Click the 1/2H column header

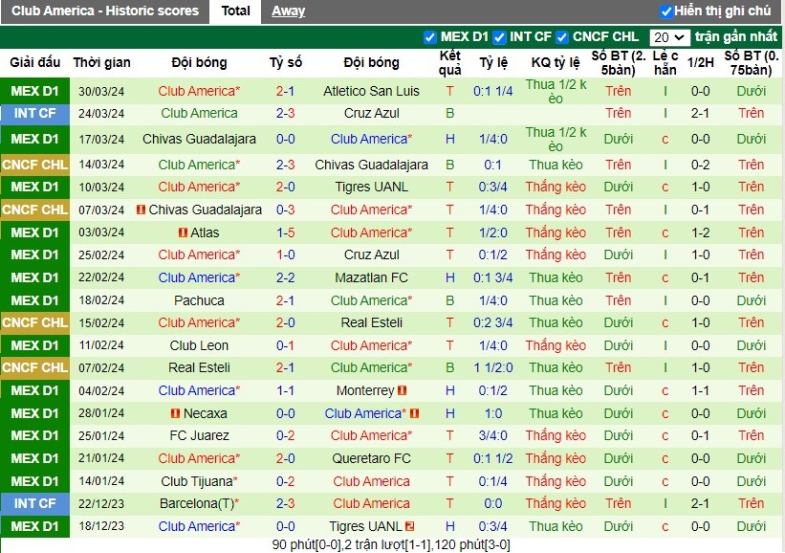tap(701, 62)
